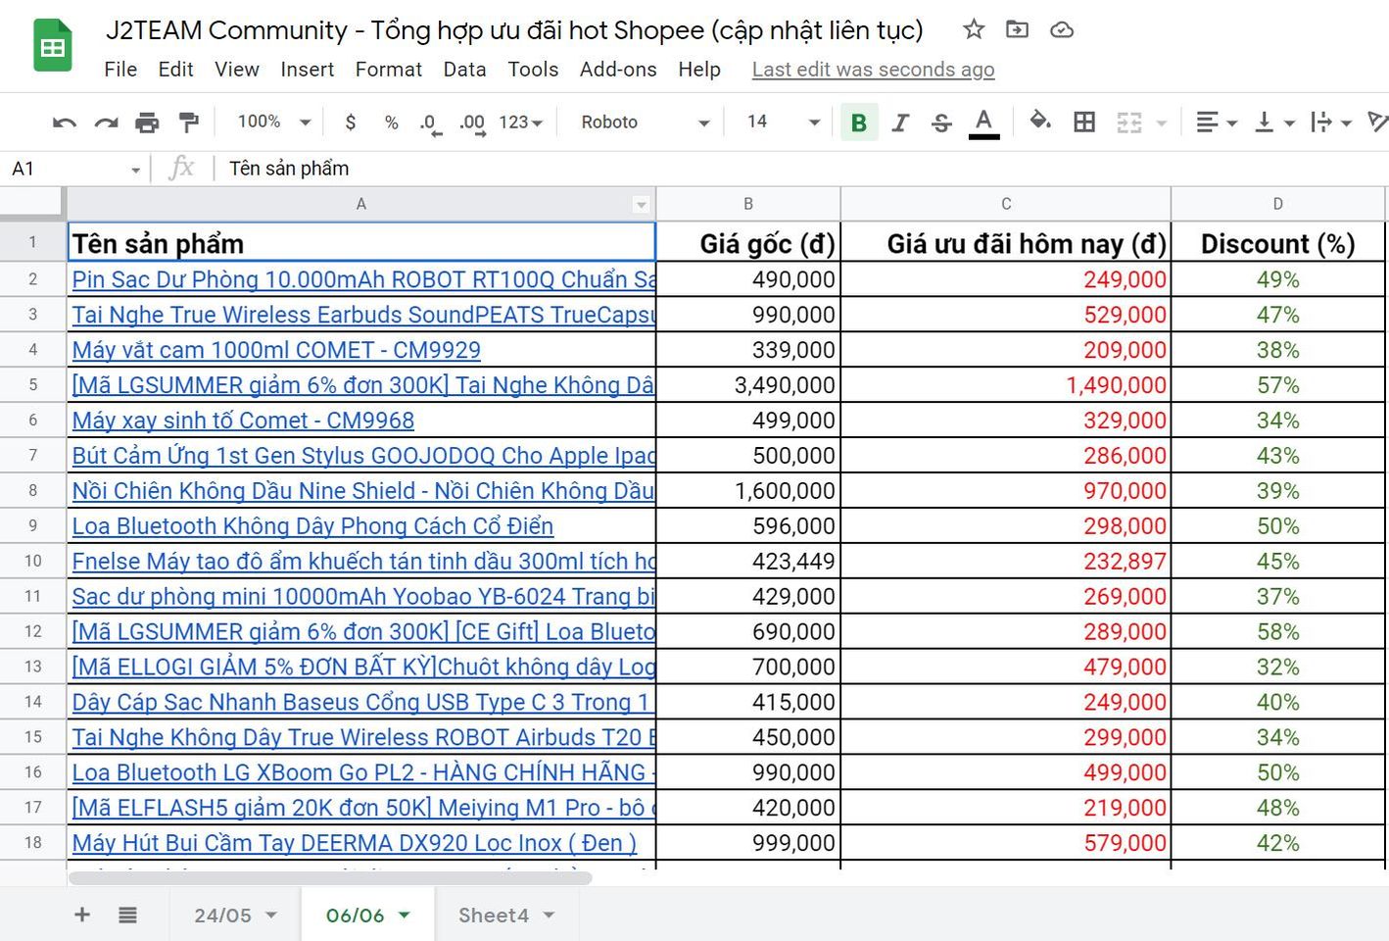This screenshot has width=1389, height=941.
Task: Open the File menu
Action: [x=120, y=70]
